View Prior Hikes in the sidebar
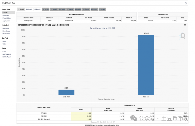This screenshot has height=126, width=195. tap(6, 34)
